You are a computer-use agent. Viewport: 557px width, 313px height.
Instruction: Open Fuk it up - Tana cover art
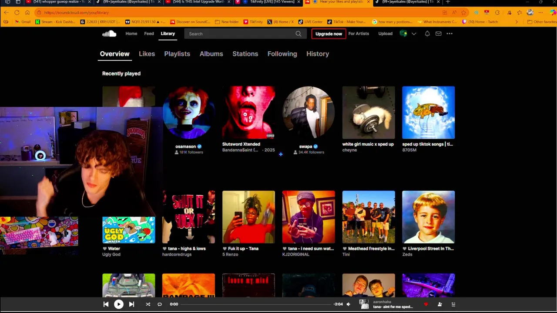(x=248, y=217)
